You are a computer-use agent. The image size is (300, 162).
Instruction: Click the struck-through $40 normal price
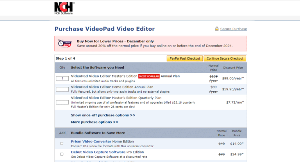point(221,144)
